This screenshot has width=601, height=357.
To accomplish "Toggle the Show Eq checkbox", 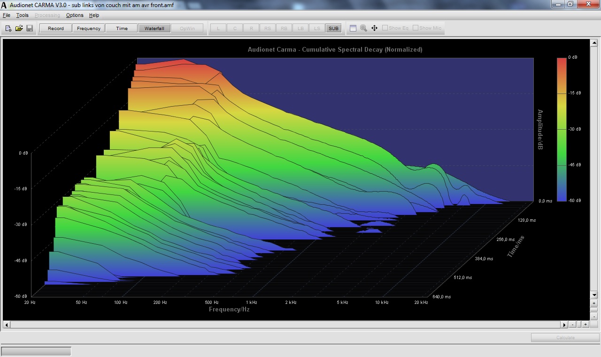I will point(385,28).
